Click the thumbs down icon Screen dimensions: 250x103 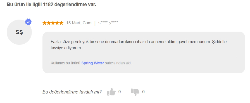pos(135,92)
